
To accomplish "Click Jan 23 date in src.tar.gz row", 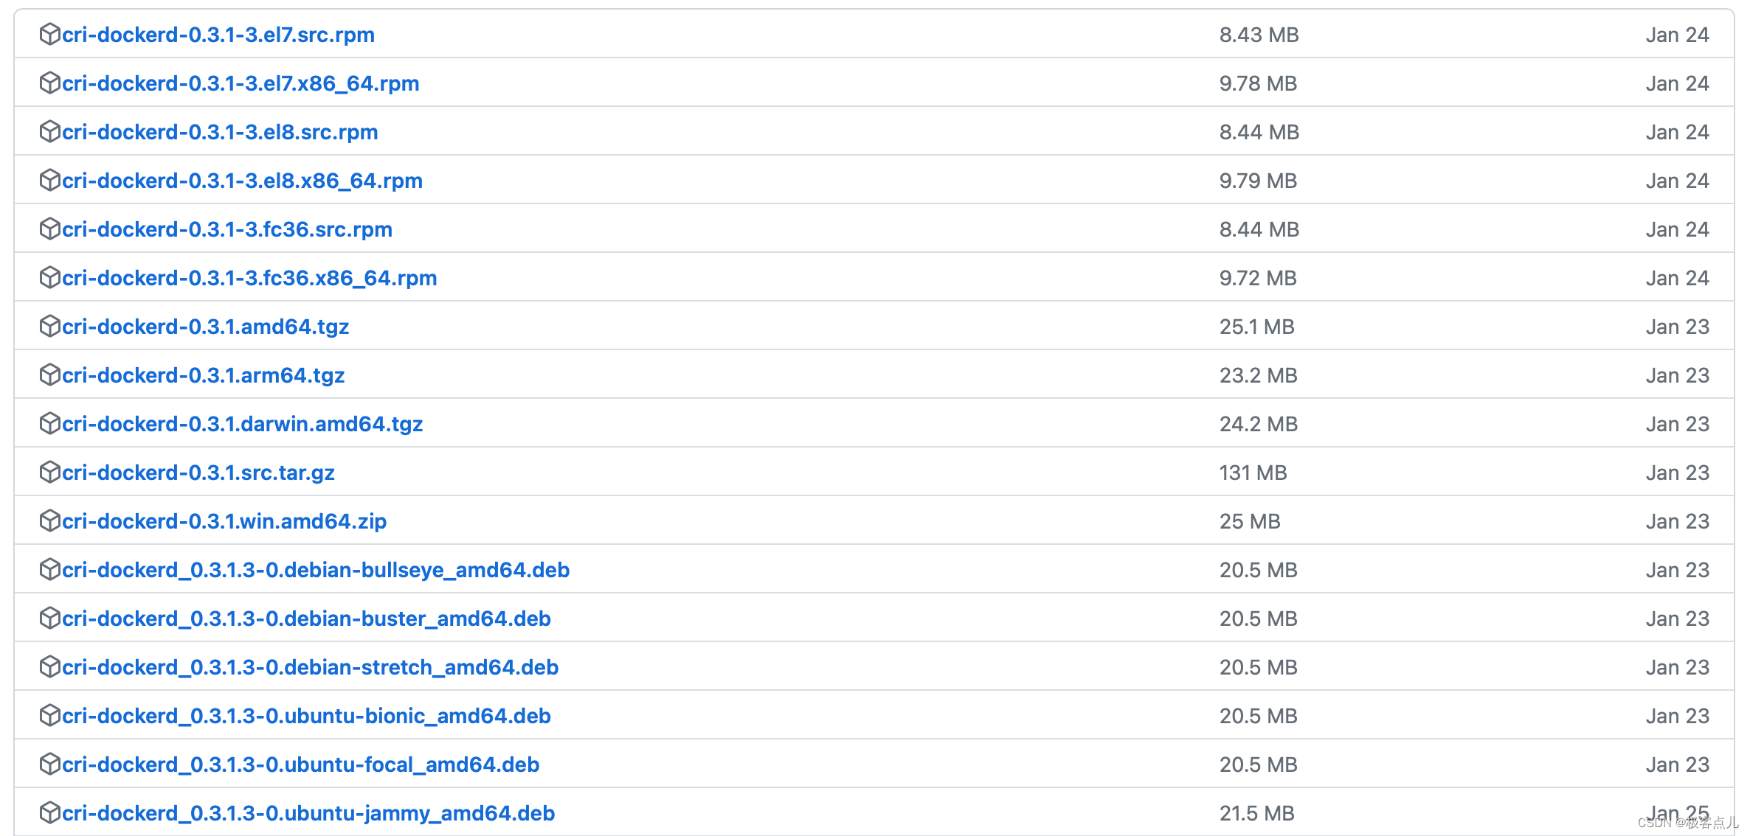I will [x=1677, y=473].
